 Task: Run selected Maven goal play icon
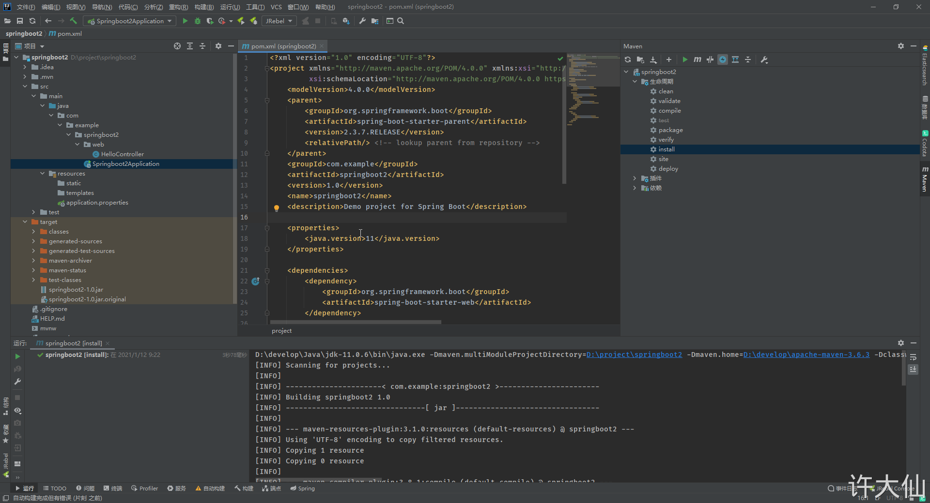point(685,59)
